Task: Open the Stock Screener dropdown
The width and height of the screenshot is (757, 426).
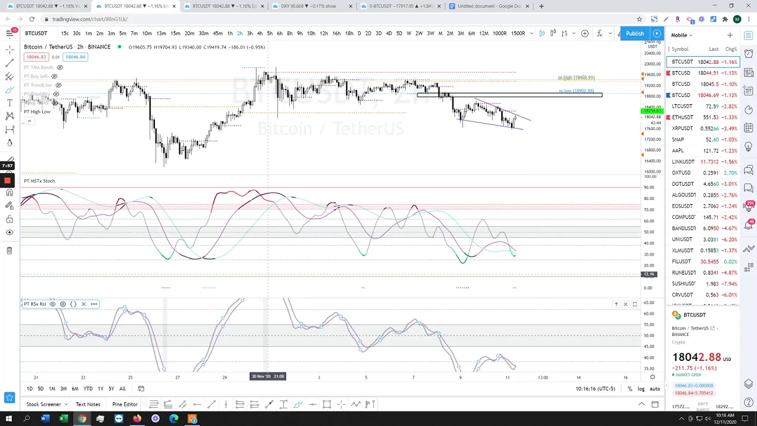Action: (x=47, y=404)
